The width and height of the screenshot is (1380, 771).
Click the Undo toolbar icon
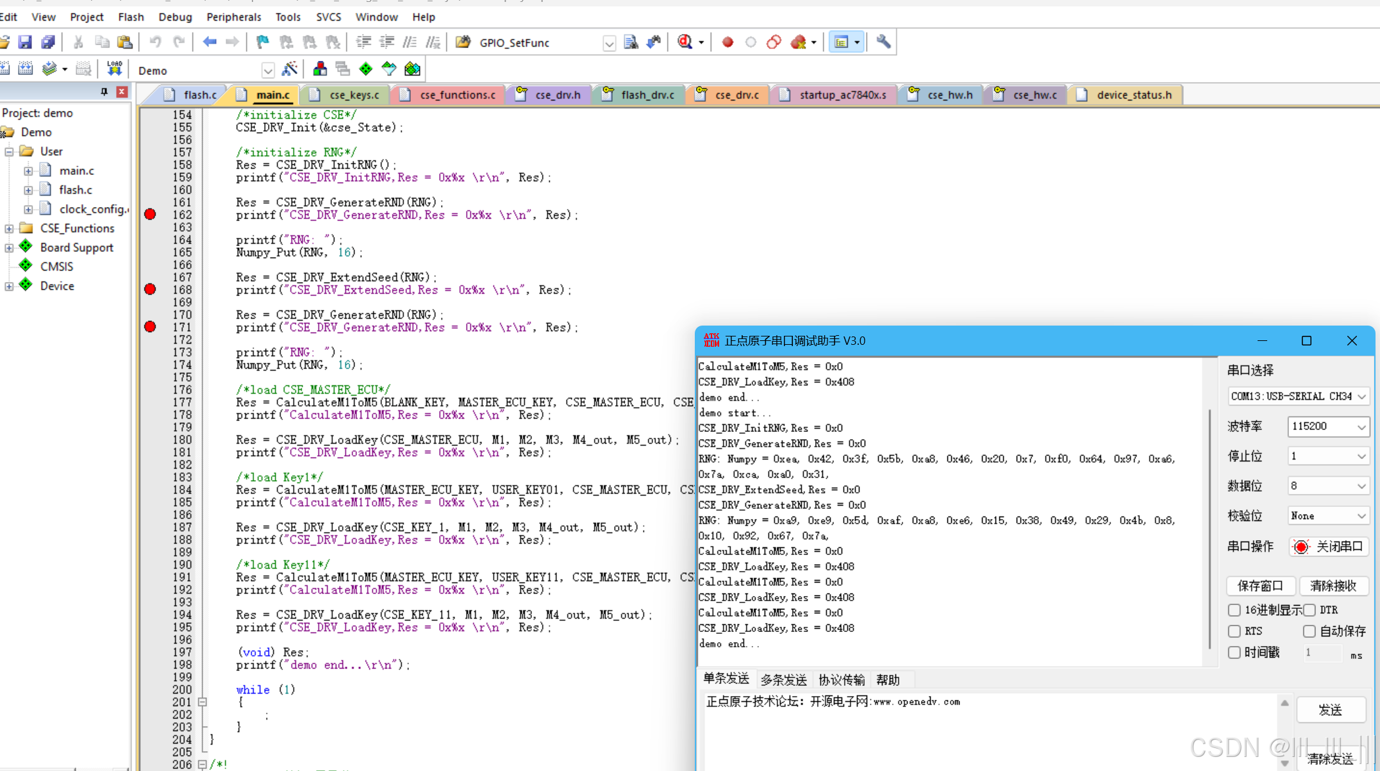pos(155,42)
